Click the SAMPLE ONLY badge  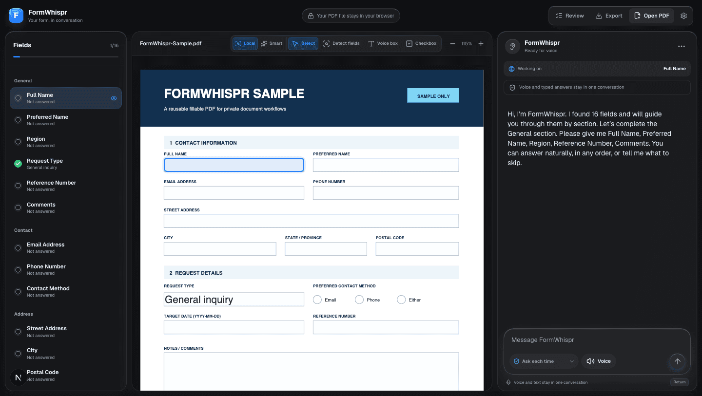pos(433,96)
